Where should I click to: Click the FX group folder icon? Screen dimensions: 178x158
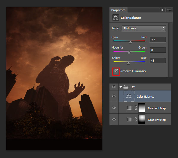coord(126,87)
